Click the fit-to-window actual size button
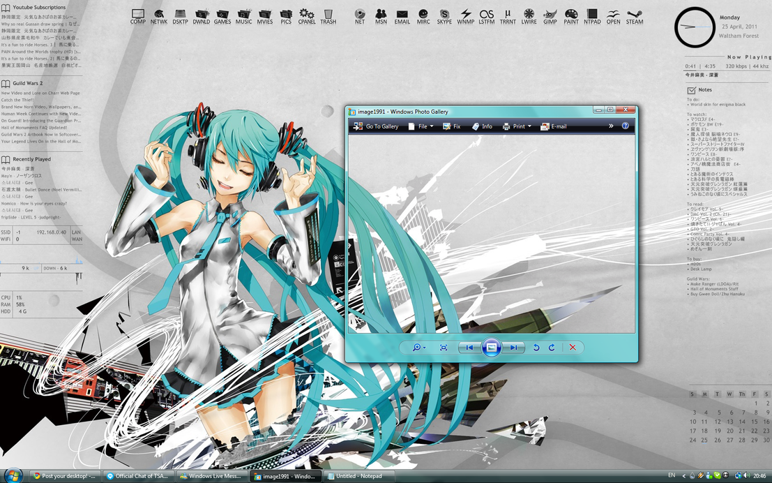 tap(443, 348)
